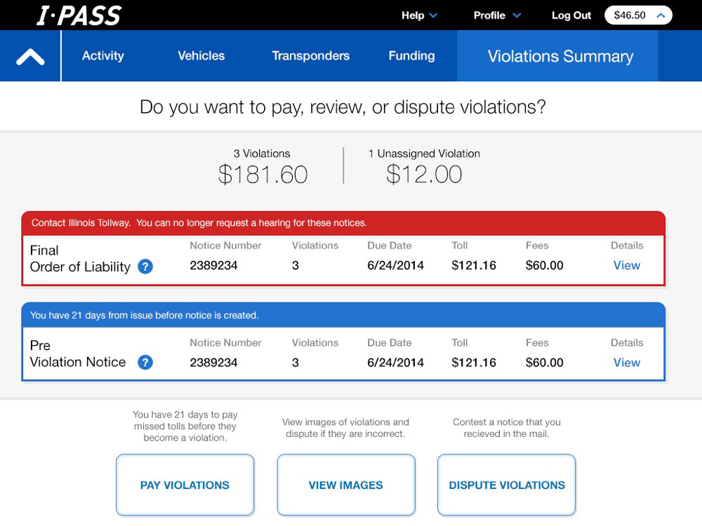Click the Pre Violation Notice title
The width and height of the screenshot is (702, 526).
pyautogui.click(x=78, y=353)
